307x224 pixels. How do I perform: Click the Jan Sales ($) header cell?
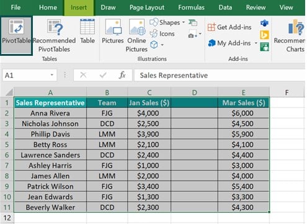coord(149,102)
